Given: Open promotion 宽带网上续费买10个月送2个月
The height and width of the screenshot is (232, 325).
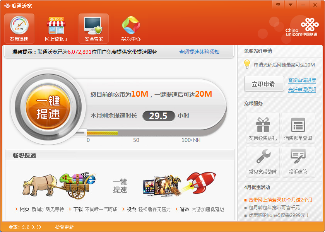Looking at the screenshot, I should click(x=280, y=200).
